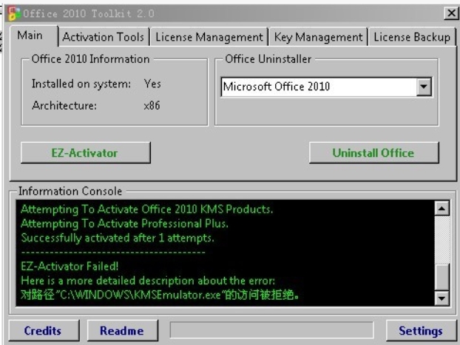Go to the Key Management tab
Screen dimensions: 460x345
(318, 37)
